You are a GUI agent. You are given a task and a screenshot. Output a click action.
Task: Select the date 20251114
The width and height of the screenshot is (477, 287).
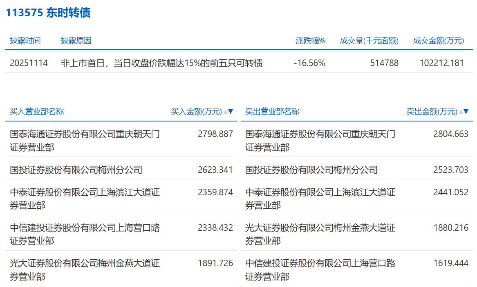coord(29,63)
